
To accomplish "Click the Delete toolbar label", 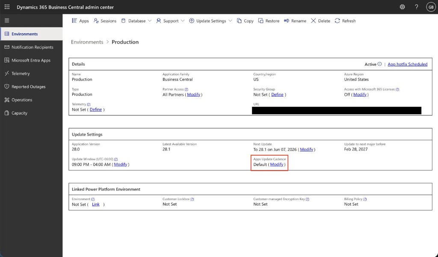I will click(324, 21).
